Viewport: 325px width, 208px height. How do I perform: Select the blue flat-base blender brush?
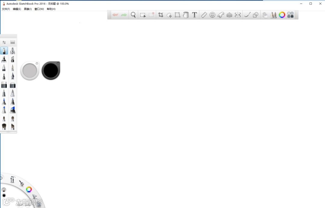13,110
